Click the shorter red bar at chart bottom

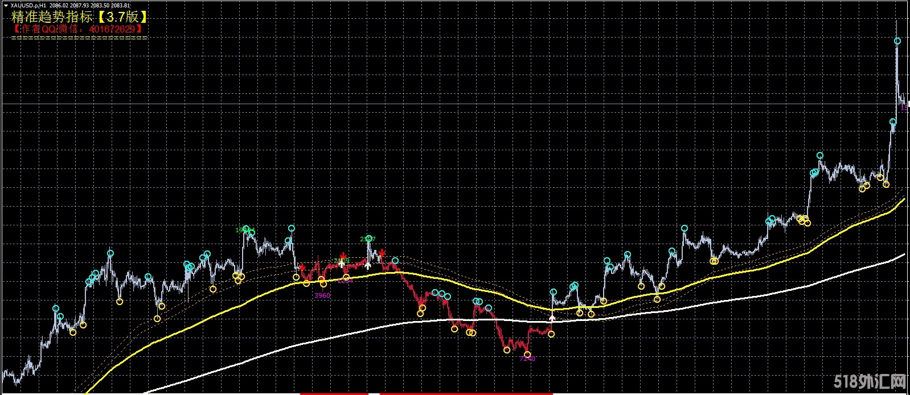[334, 393]
